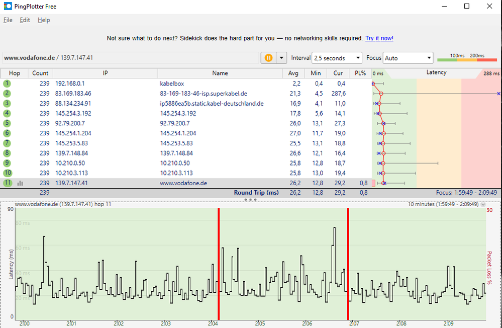Click the timeline graph title for hop 11

63,204
